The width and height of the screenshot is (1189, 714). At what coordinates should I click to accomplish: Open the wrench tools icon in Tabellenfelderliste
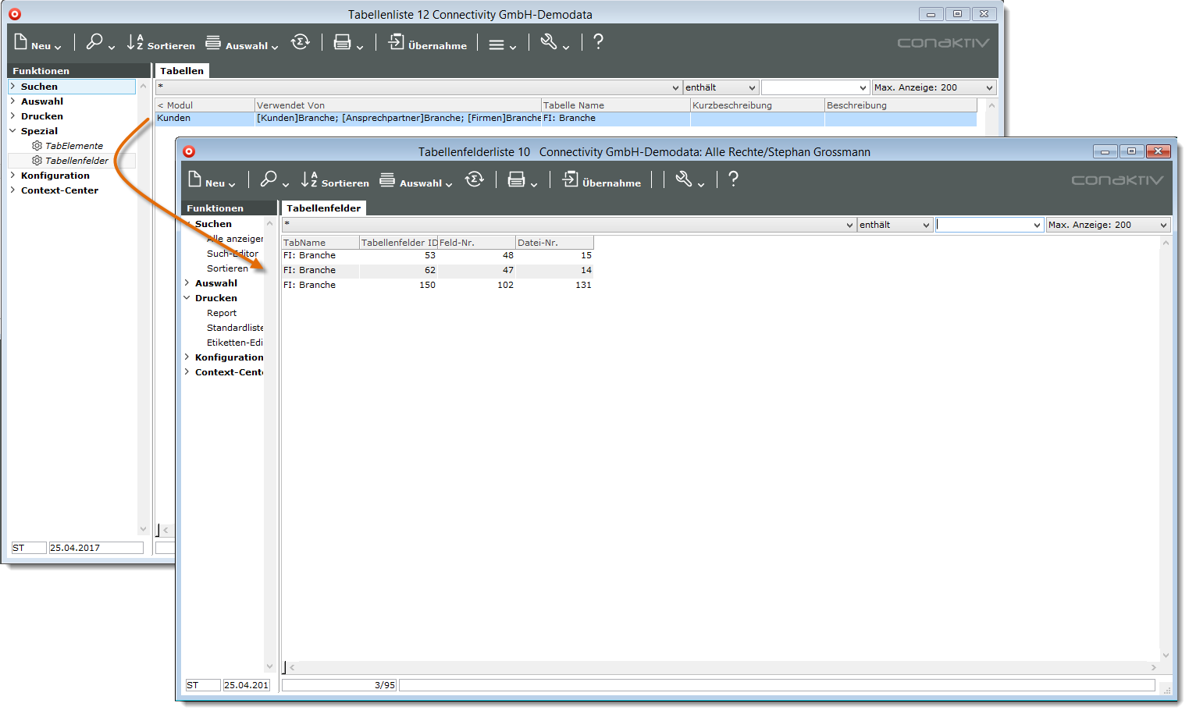(x=685, y=180)
